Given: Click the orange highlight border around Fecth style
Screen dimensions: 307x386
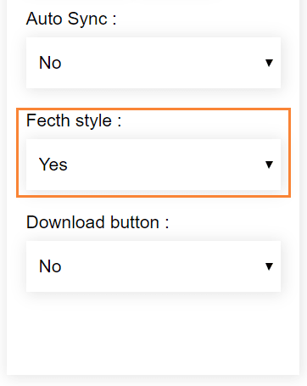Looking at the screenshot, I should point(153,109).
